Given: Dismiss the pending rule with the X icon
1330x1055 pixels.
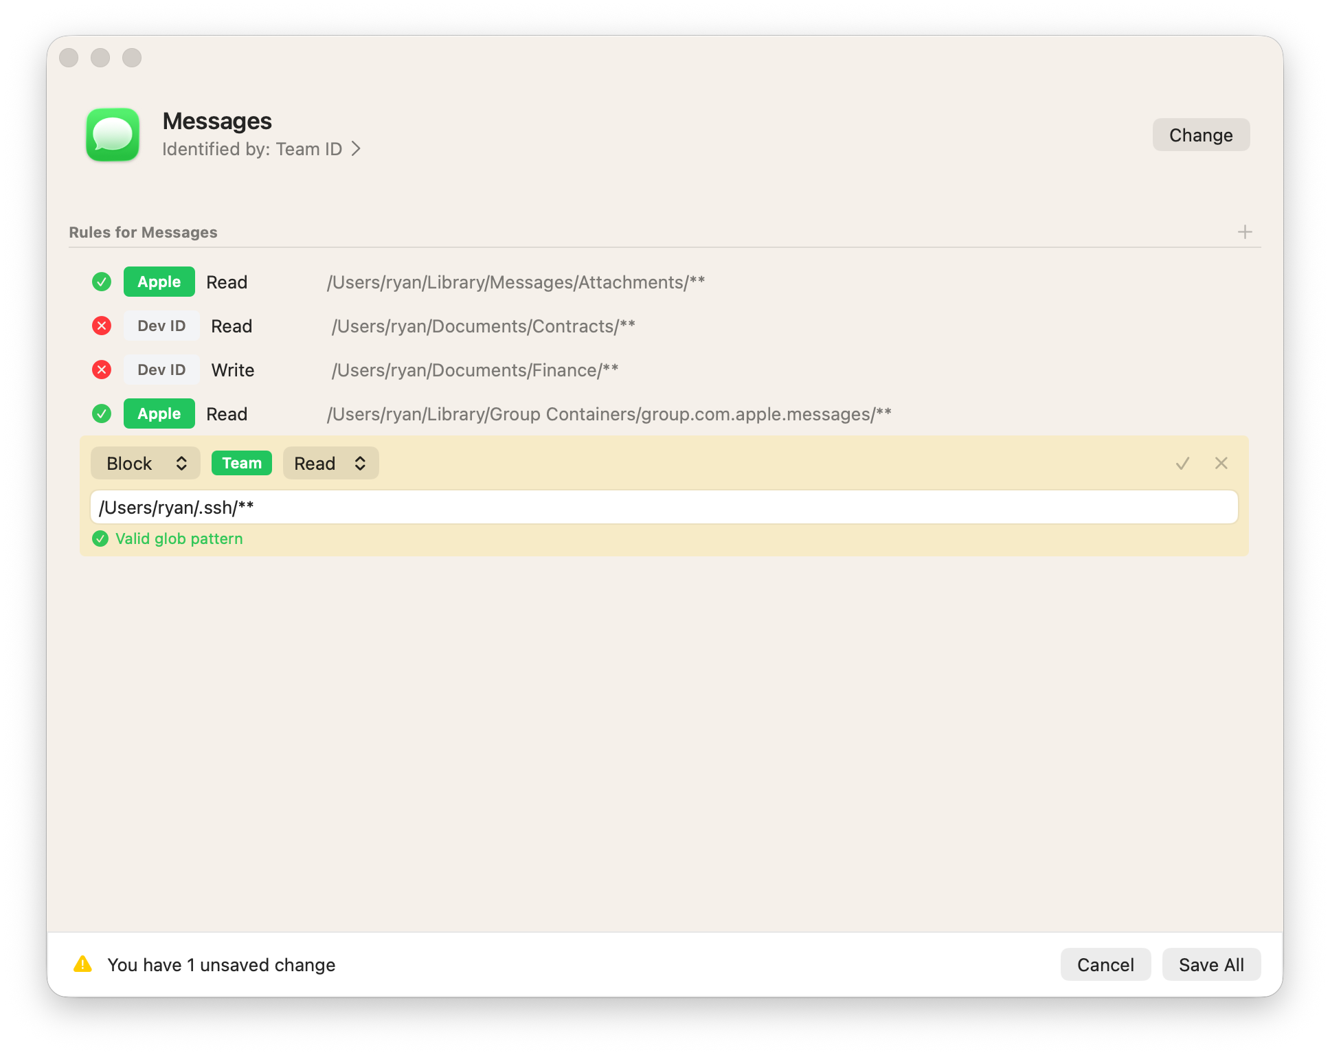Looking at the screenshot, I should point(1221,463).
